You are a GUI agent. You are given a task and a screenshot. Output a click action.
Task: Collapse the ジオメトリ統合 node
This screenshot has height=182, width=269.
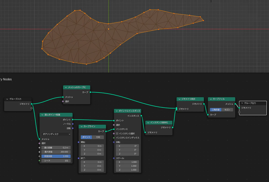tap(179, 99)
